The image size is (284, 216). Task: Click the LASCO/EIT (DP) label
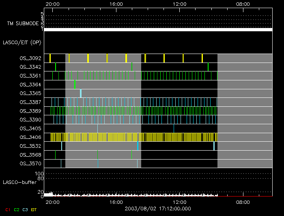point(22,42)
